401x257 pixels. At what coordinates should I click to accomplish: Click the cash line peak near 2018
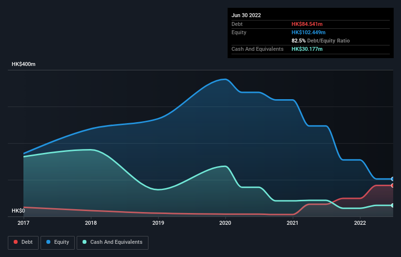(x=90, y=150)
